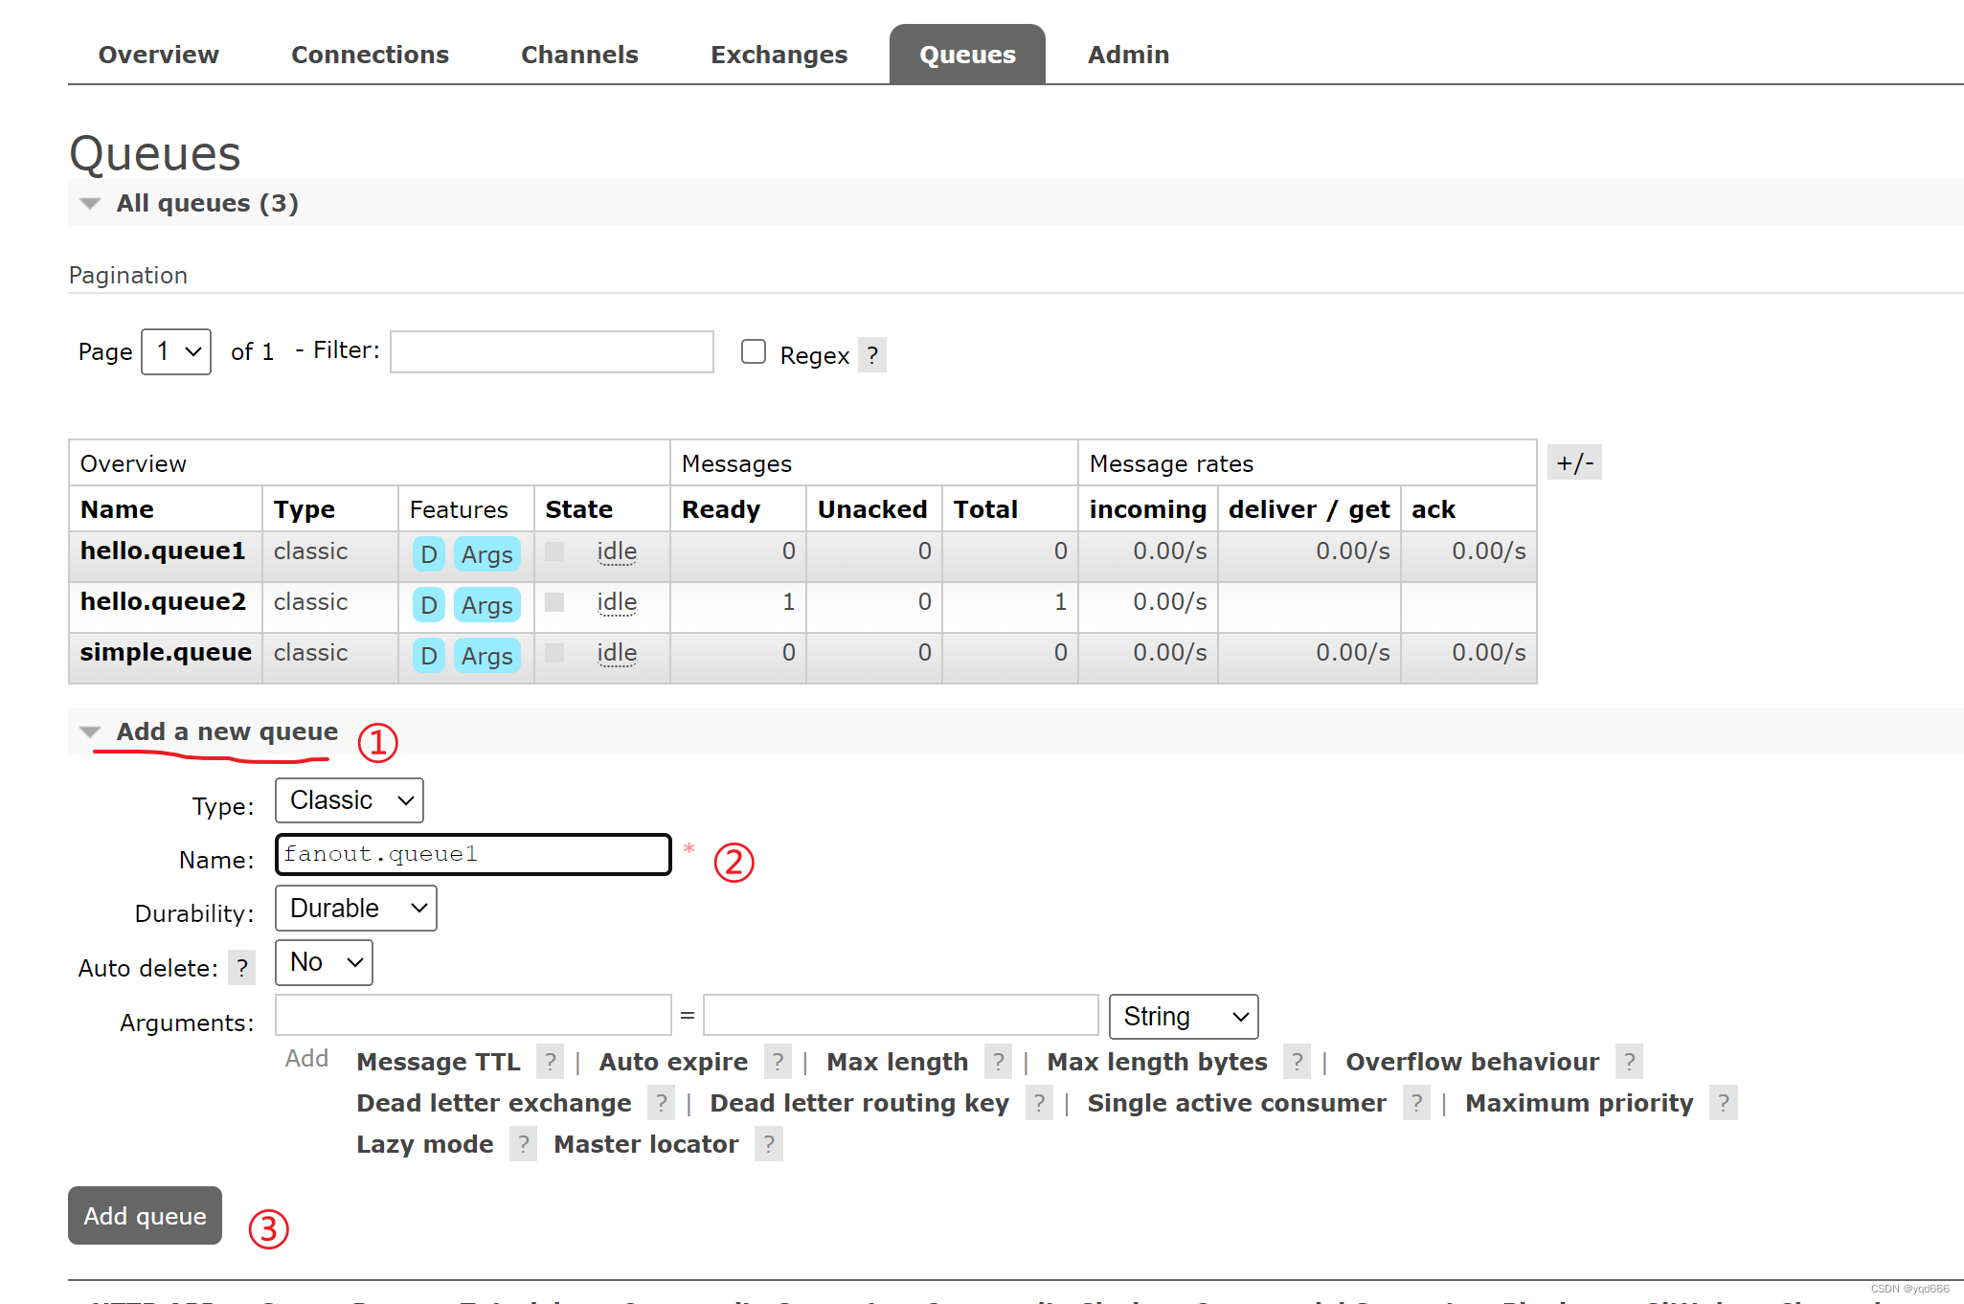
Task: Open the argument type String dropdown
Action: 1183,1017
